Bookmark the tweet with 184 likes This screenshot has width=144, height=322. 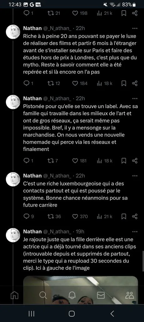click(x=124, y=83)
